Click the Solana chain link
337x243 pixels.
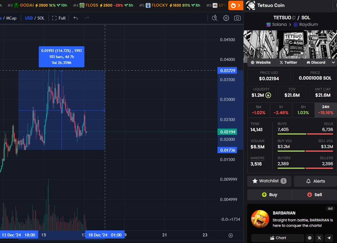(276, 25)
